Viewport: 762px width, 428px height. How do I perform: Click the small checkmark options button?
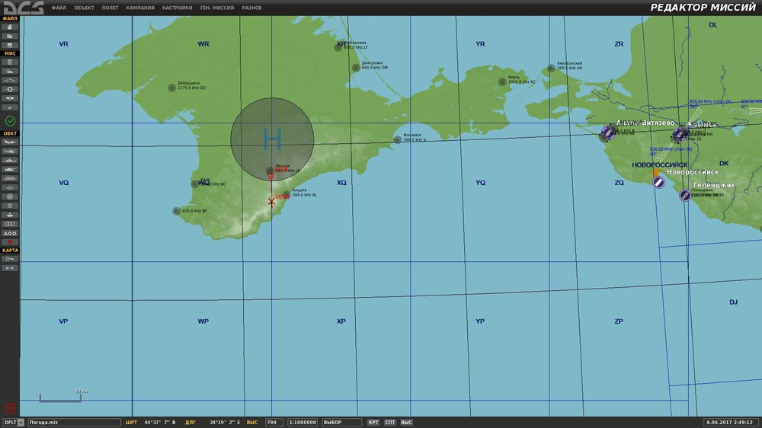click(10, 107)
